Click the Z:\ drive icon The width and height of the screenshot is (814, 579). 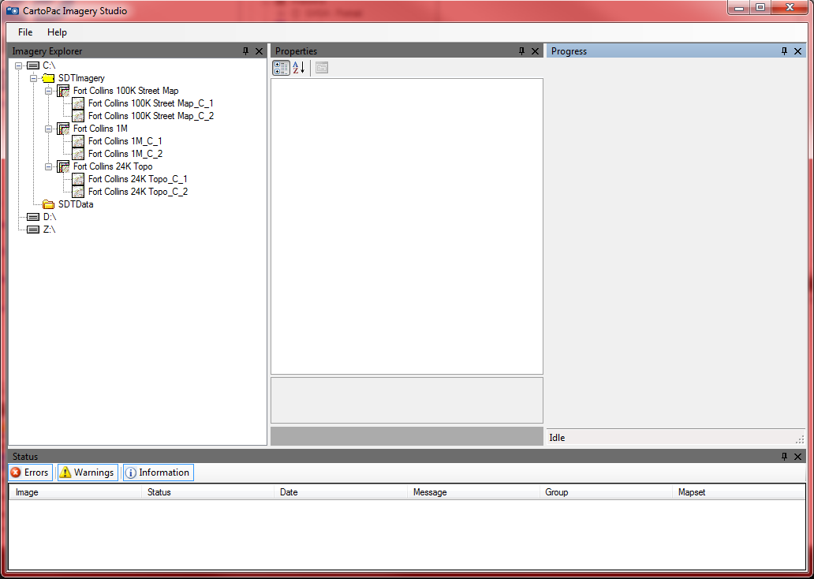(x=33, y=230)
